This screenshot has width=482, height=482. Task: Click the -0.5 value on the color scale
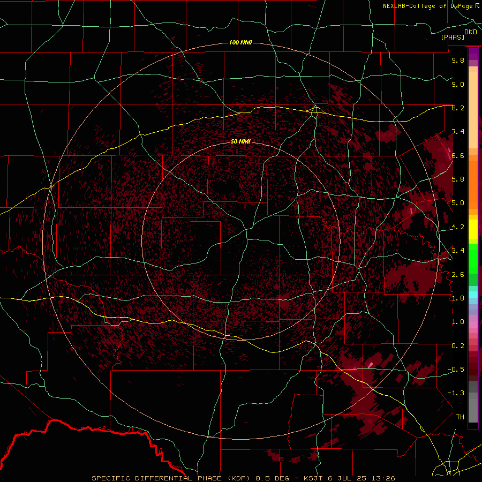tap(456, 370)
